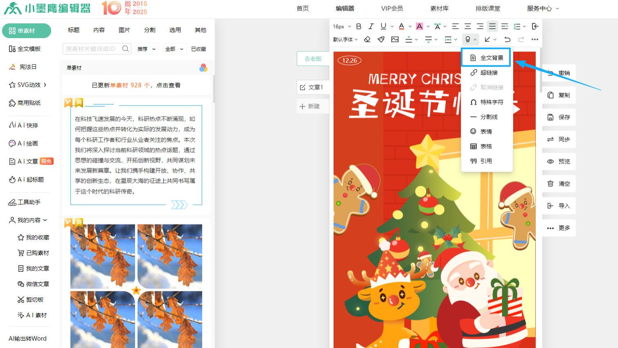The width and height of the screenshot is (618, 348).
Task: Enable underline on selected text
Action: tap(383, 26)
